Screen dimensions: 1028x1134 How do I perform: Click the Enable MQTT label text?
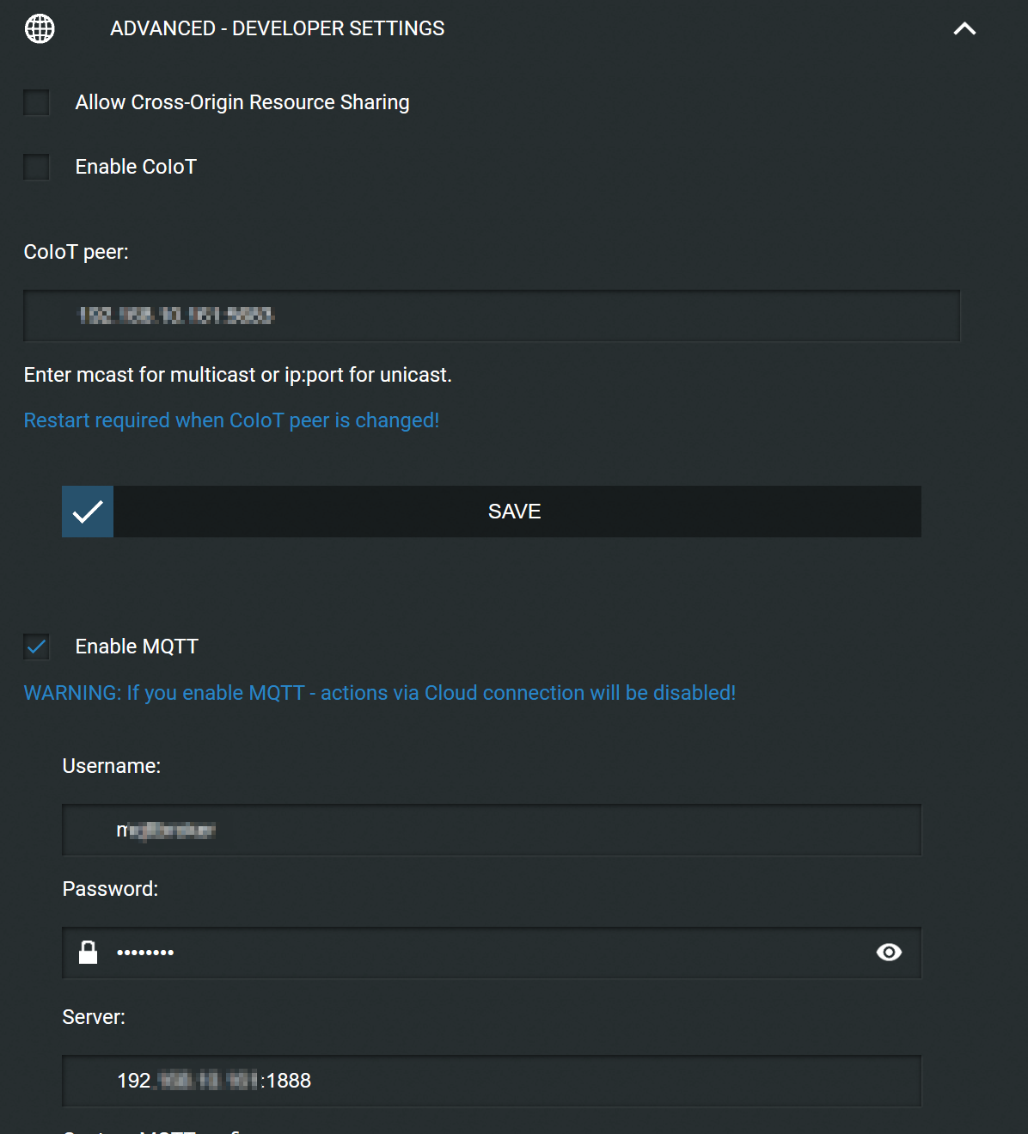(x=137, y=647)
